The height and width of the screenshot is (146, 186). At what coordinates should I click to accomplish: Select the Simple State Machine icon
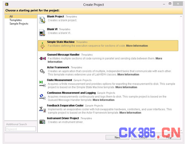point(42,46)
